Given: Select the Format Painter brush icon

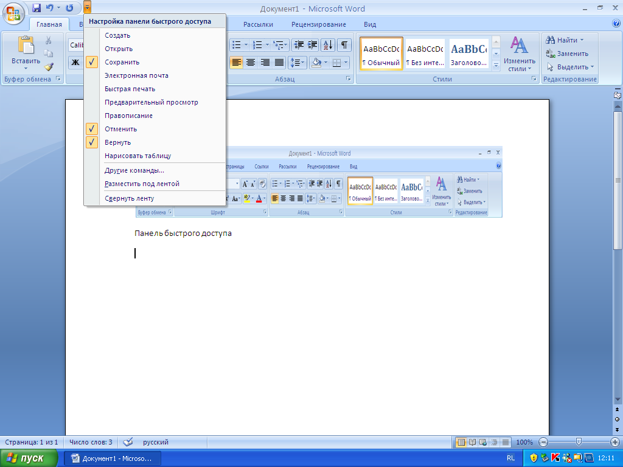Looking at the screenshot, I should tap(49, 67).
